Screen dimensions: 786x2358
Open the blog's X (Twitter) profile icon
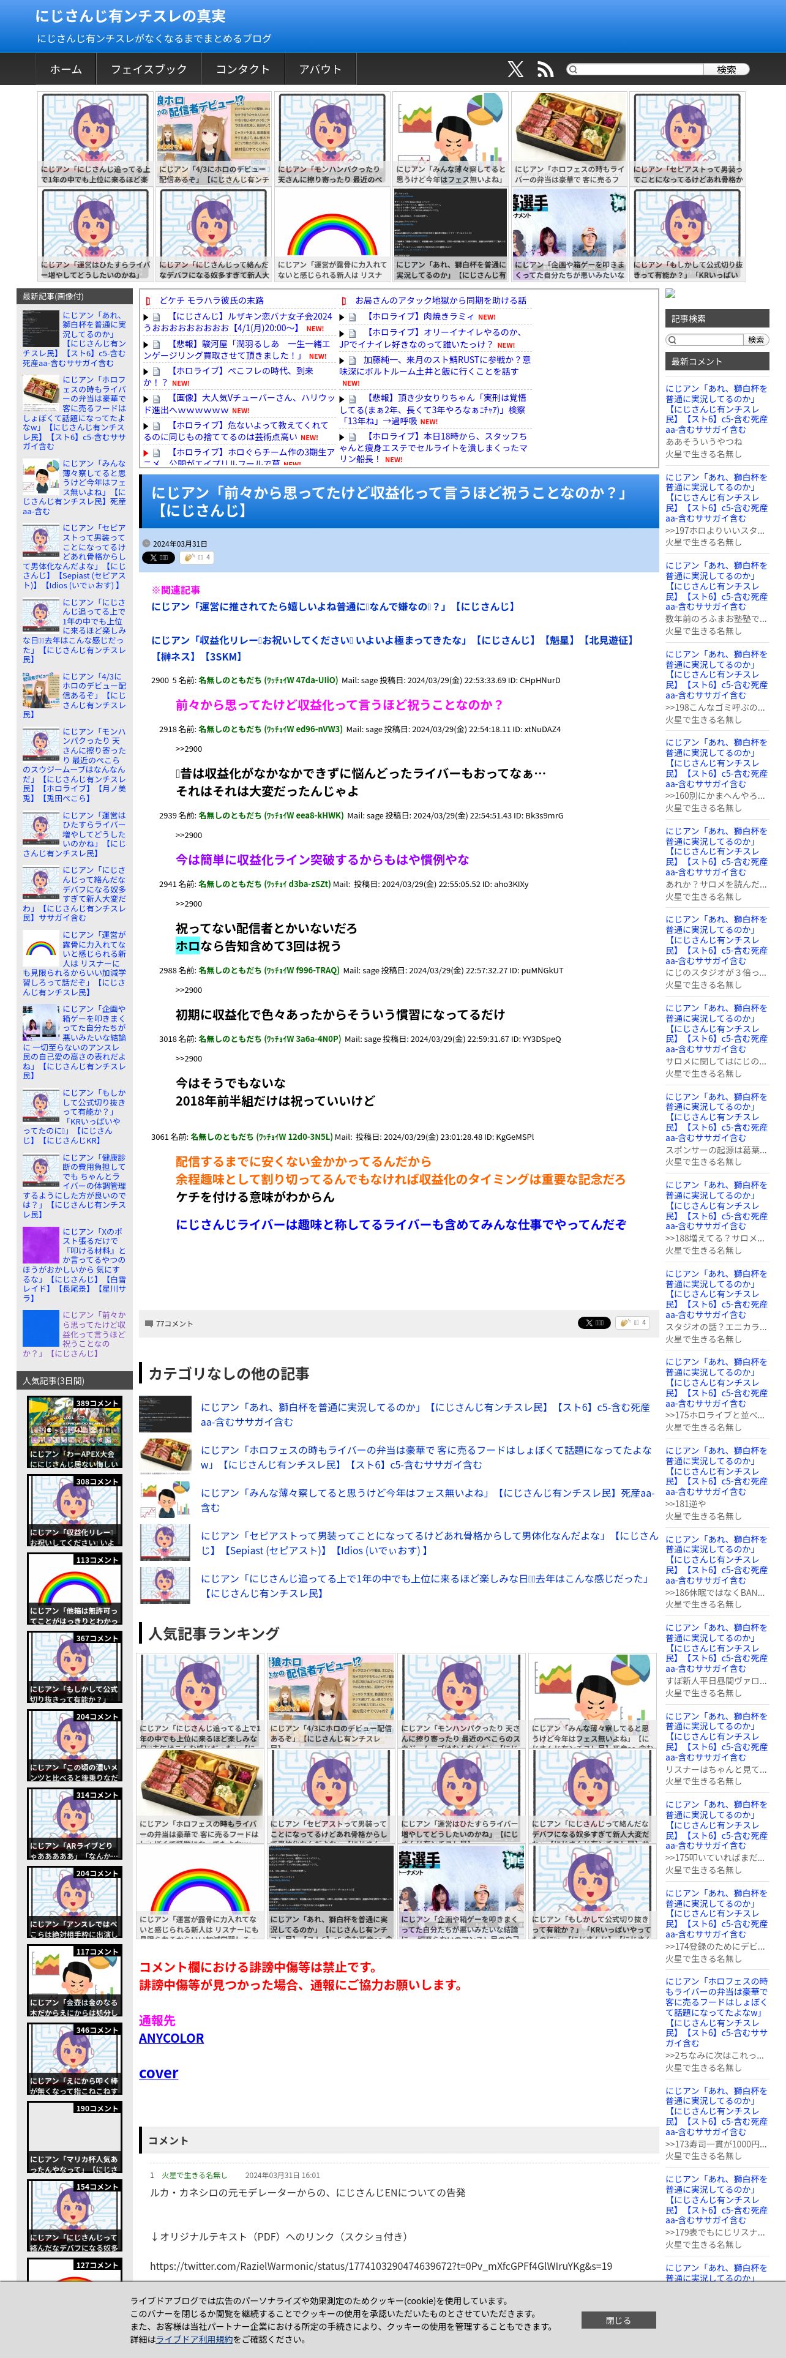point(515,70)
